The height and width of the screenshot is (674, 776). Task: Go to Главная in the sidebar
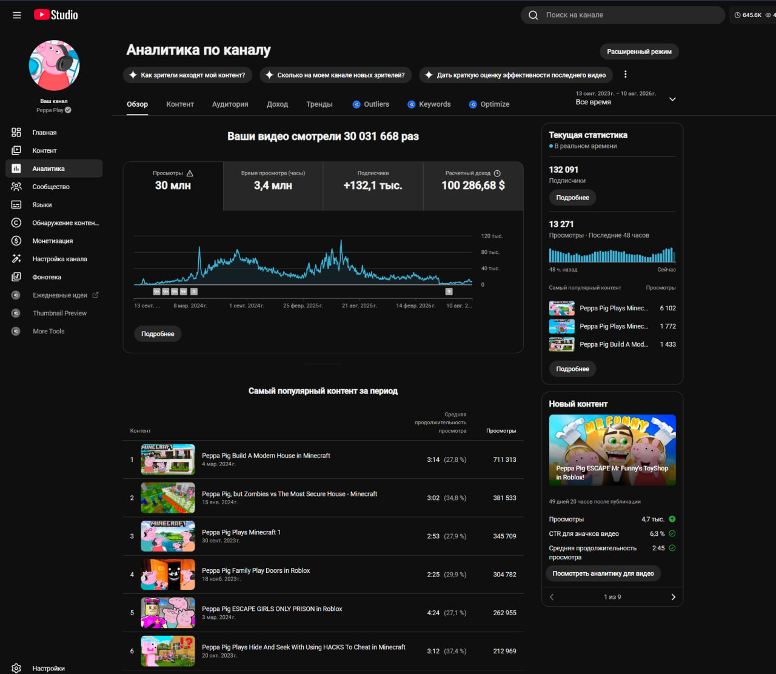click(x=54, y=132)
